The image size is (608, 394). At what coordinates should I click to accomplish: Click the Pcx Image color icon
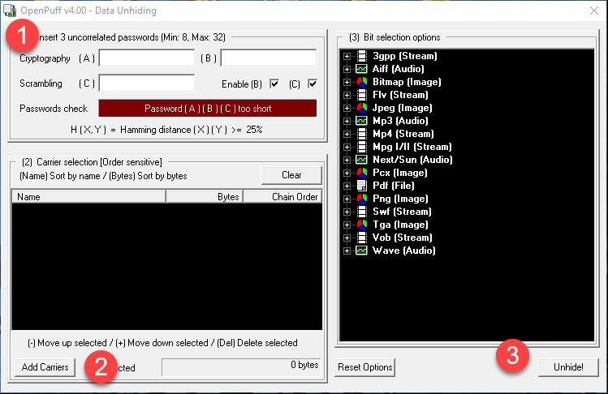point(362,173)
